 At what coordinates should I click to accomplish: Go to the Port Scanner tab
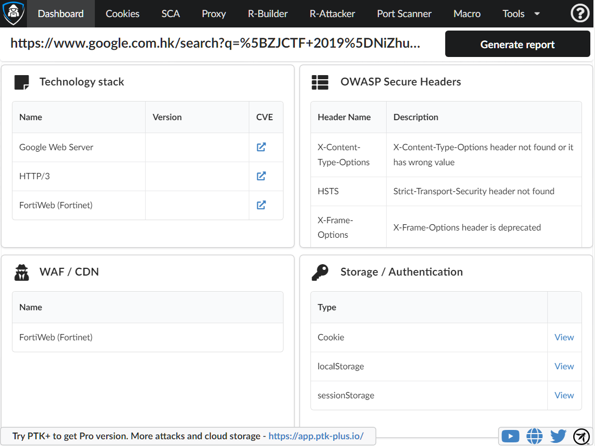pos(404,14)
